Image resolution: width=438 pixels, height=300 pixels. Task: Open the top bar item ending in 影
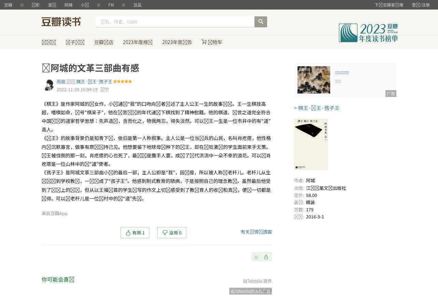36,5
